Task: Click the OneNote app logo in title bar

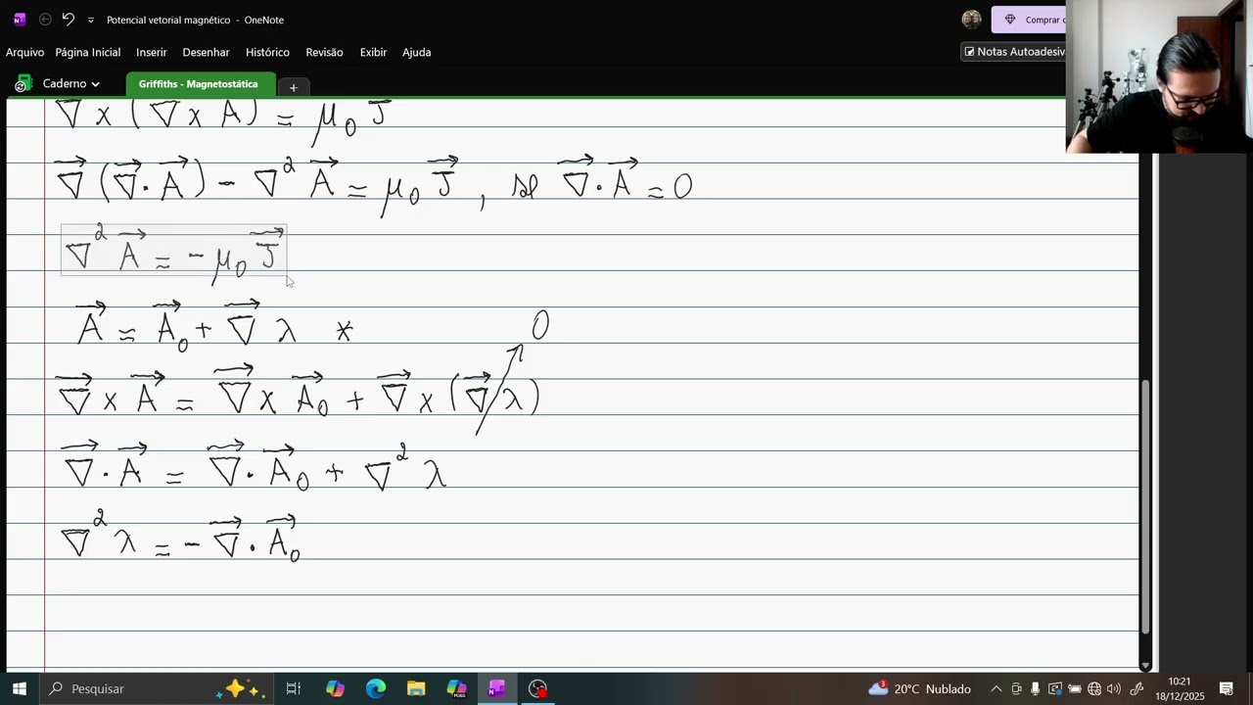Action: click(x=19, y=20)
